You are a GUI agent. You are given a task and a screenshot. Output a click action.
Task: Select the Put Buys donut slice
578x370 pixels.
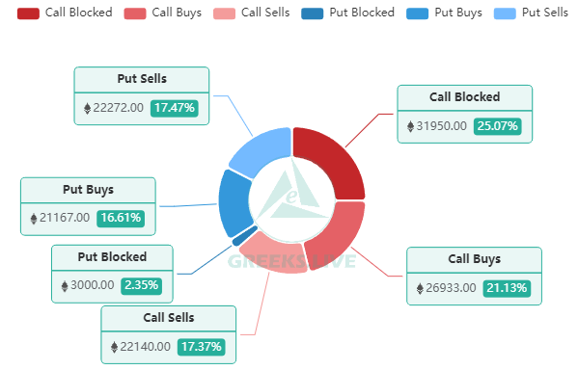(x=234, y=203)
